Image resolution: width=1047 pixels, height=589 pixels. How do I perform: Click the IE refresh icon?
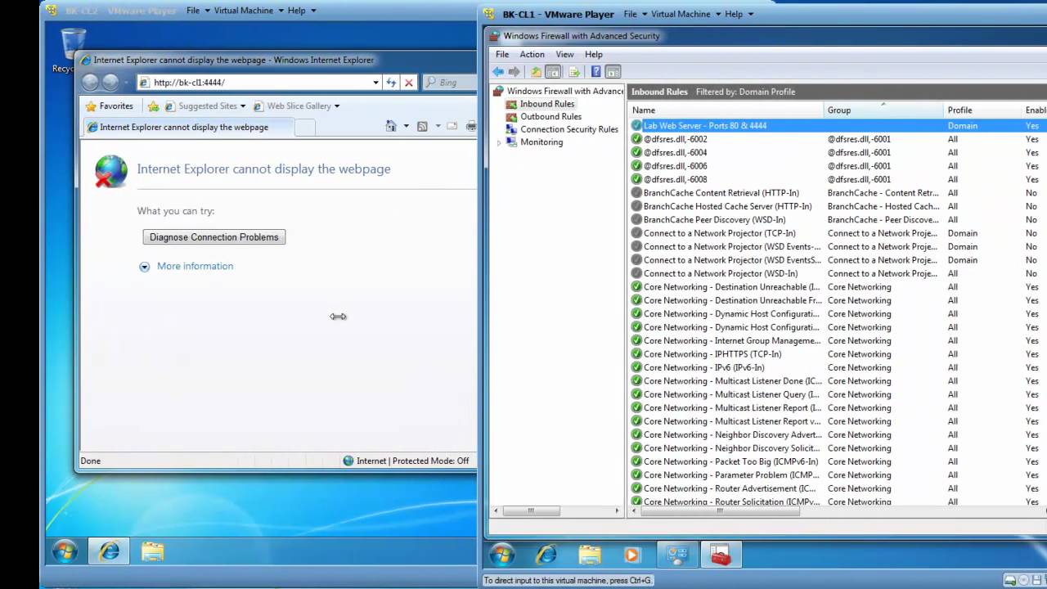(391, 82)
